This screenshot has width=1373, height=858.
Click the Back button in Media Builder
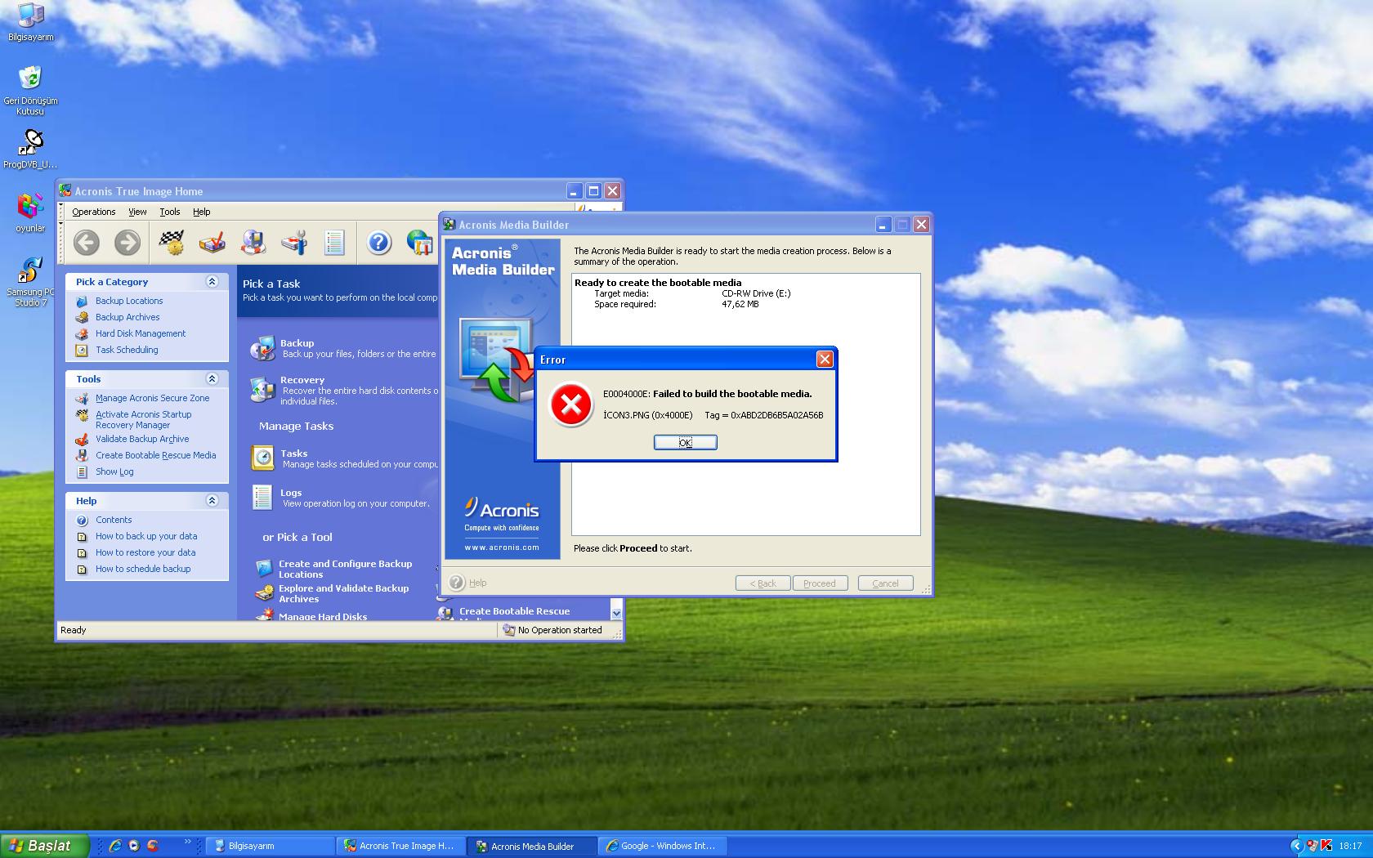coord(762,583)
